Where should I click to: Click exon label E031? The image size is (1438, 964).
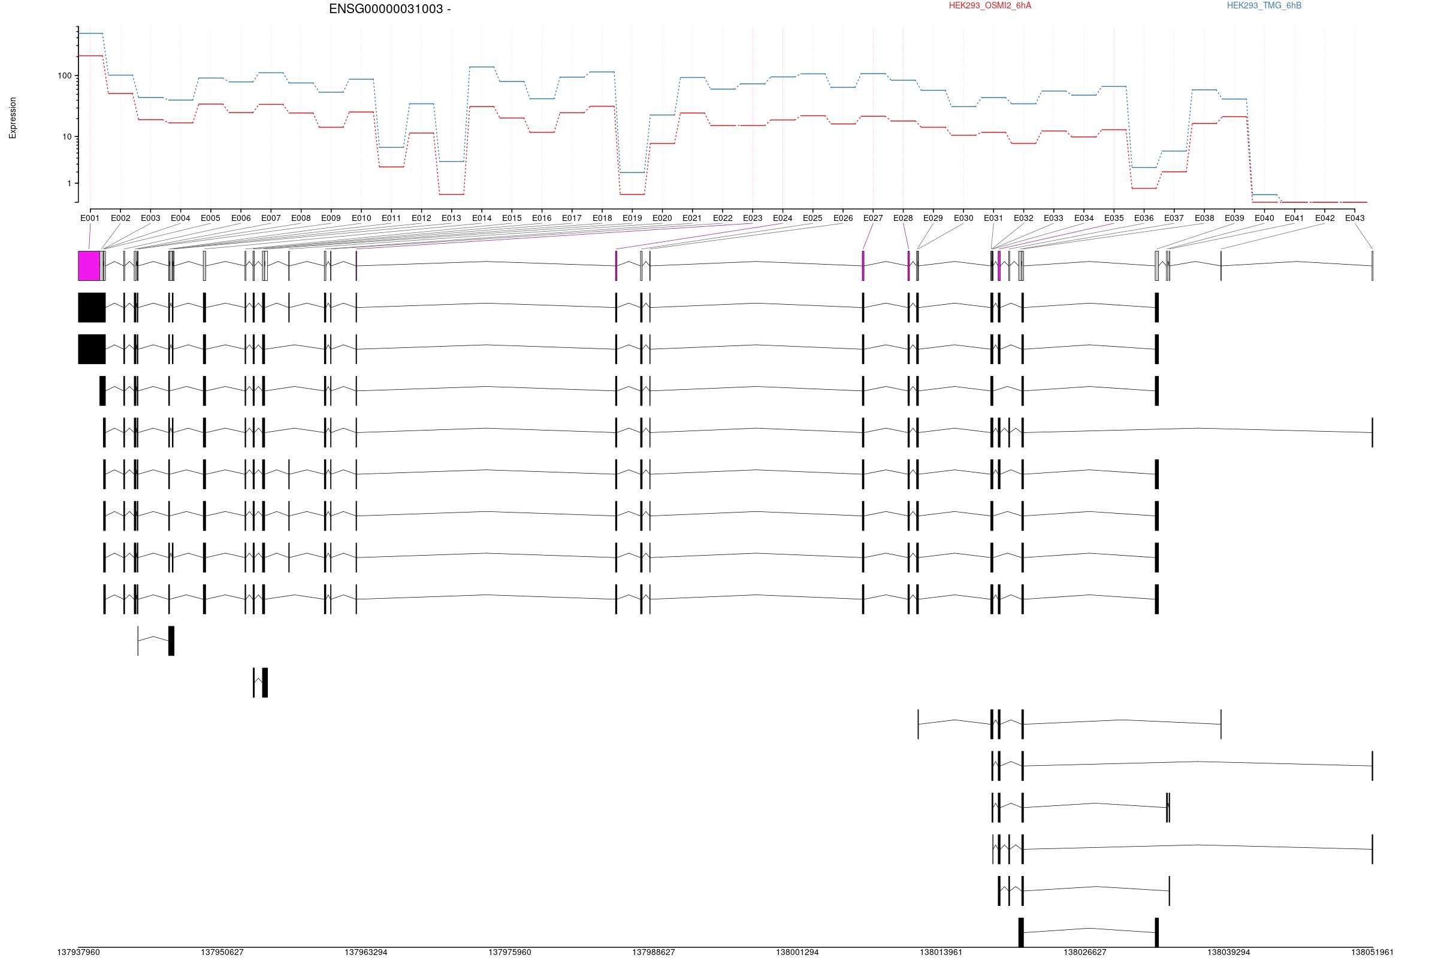[993, 219]
